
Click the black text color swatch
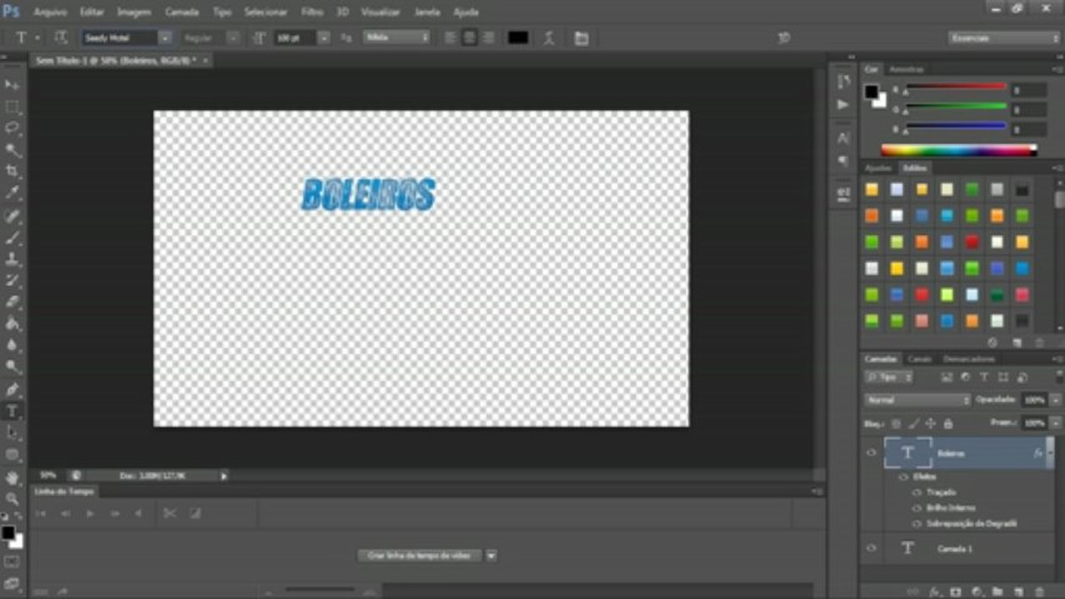pos(518,38)
